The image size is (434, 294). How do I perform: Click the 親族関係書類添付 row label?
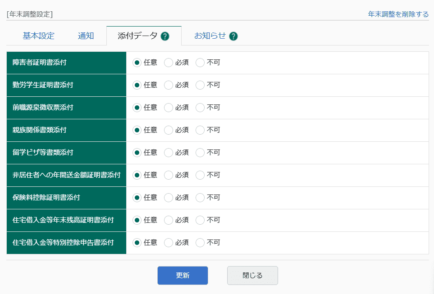[39, 130]
